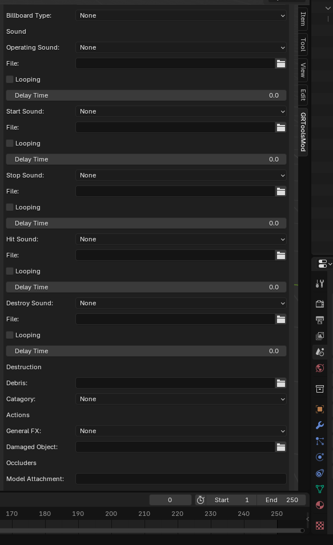This screenshot has height=545, width=333.
Task: Select the Object Properties orange square icon
Action: coord(320,409)
